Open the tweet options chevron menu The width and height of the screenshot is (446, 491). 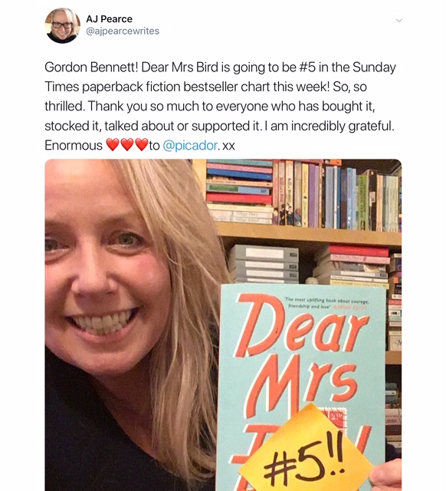[398, 21]
